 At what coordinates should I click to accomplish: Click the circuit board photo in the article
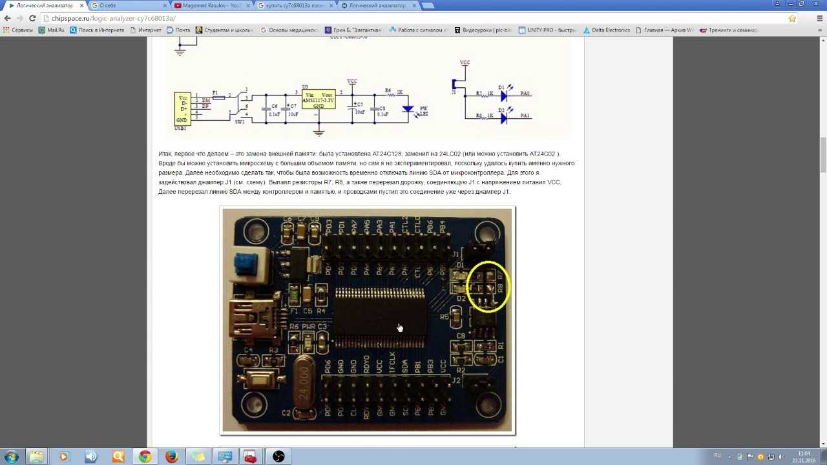click(x=367, y=320)
